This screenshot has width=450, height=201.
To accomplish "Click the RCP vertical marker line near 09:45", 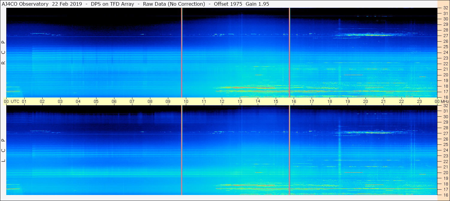I will click(182, 53).
